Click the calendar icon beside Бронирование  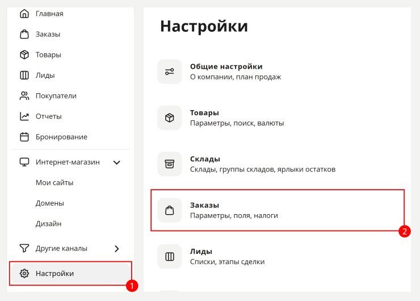[24, 137]
